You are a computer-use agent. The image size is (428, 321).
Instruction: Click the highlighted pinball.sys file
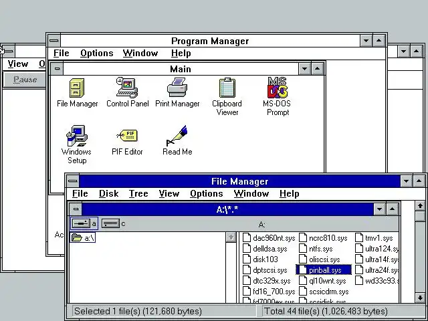pos(324,270)
